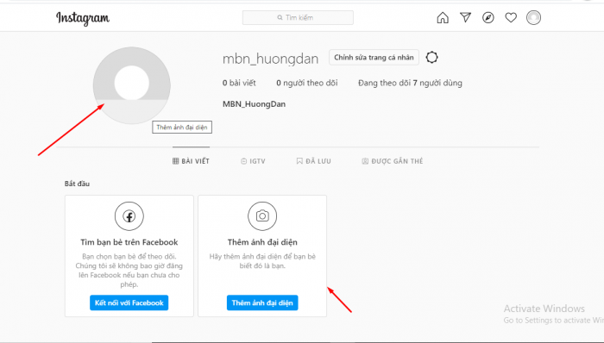Open Đang theo dõi 7 người dùng list
The height and width of the screenshot is (343, 604).
click(x=410, y=83)
